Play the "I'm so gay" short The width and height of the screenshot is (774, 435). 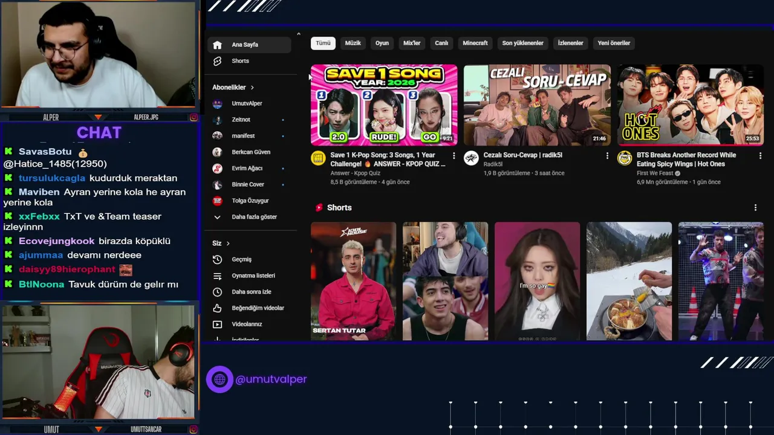pyautogui.click(x=537, y=281)
